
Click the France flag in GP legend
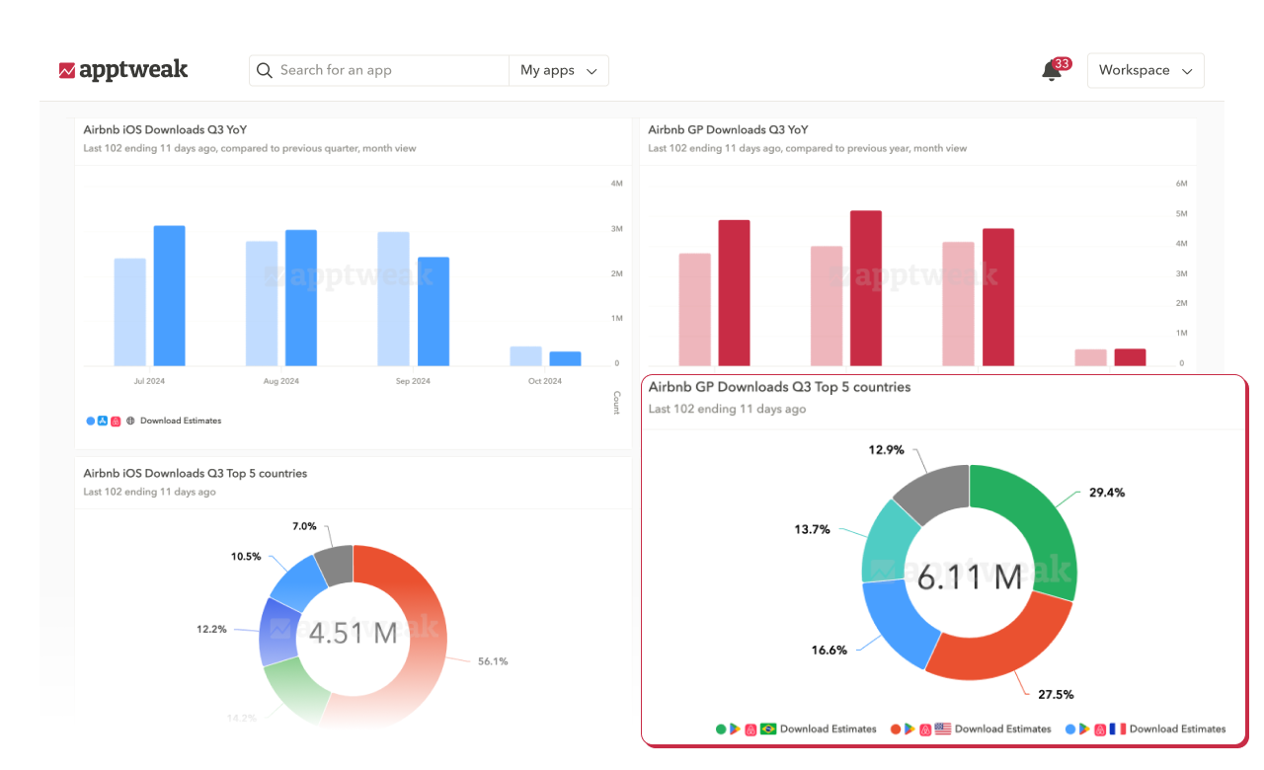point(1118,730)
